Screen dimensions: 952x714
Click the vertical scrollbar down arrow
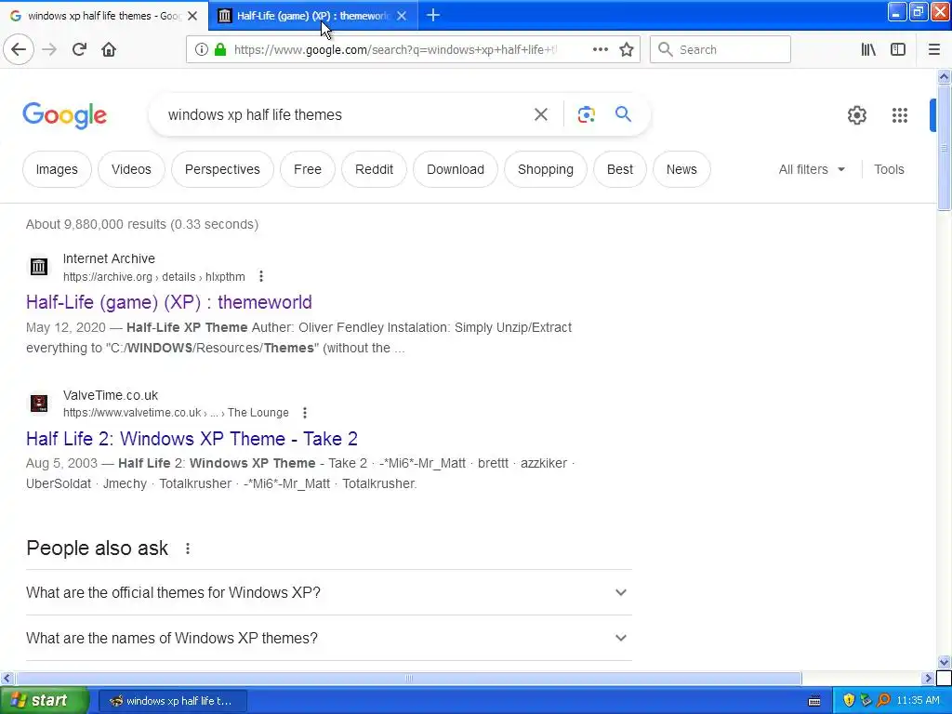(x=944, y=662)
